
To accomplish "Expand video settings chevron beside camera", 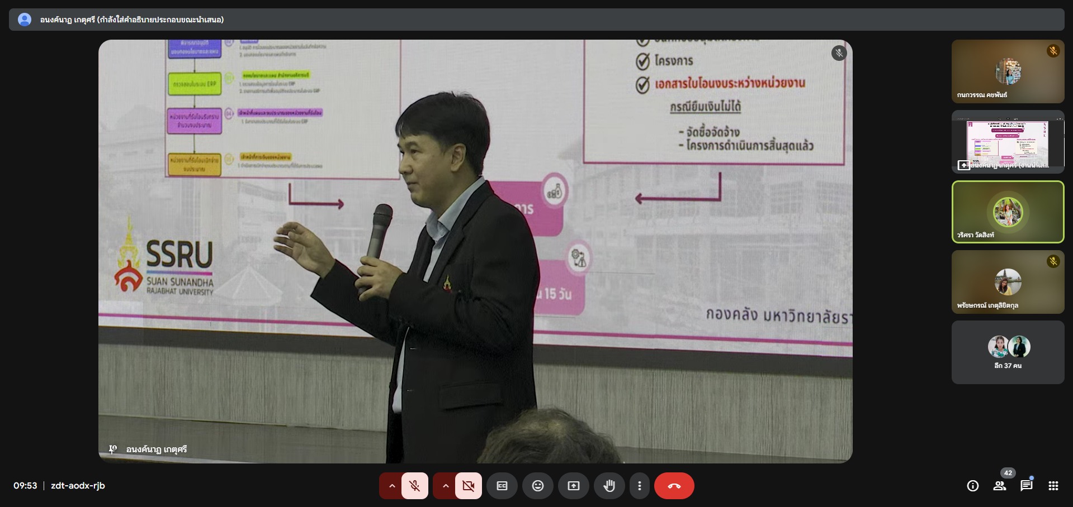I will click(x=445, y=486).
